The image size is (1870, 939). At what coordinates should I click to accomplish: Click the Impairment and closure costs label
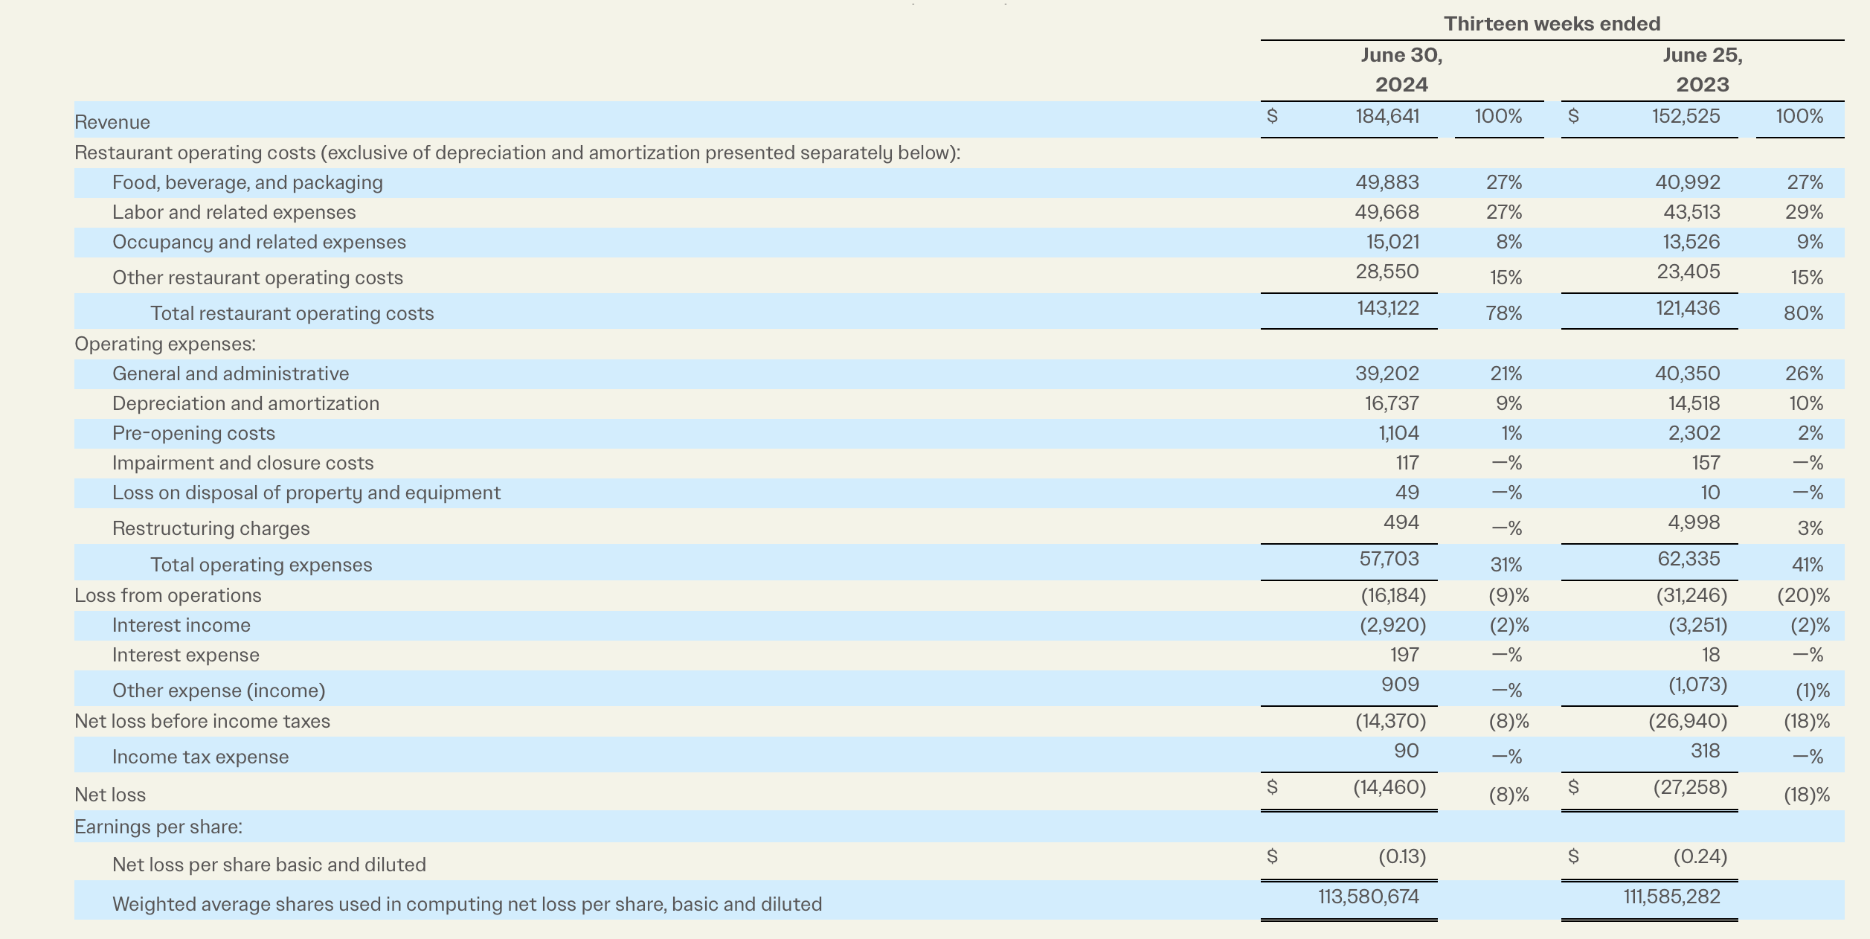243,463
